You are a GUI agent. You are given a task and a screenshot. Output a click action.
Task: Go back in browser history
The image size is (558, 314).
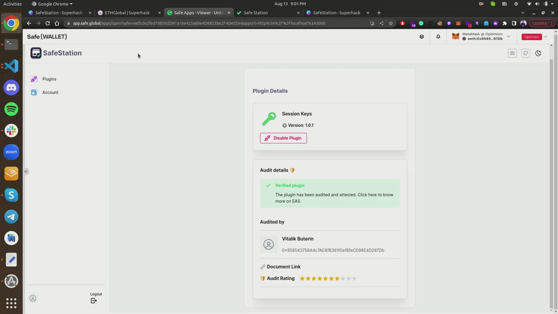[x=29, y=23]
